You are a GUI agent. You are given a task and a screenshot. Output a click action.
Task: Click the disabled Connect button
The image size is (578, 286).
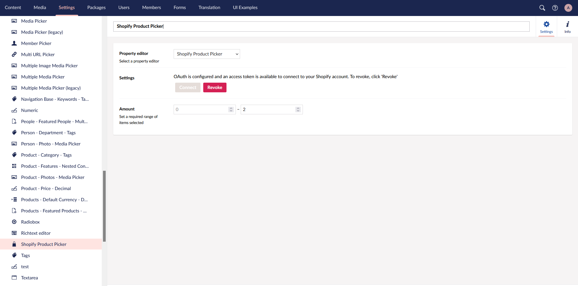(188, 87)
